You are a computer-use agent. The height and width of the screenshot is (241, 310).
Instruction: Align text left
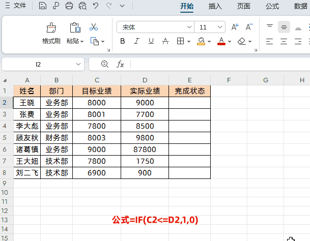tap(269, 41)
